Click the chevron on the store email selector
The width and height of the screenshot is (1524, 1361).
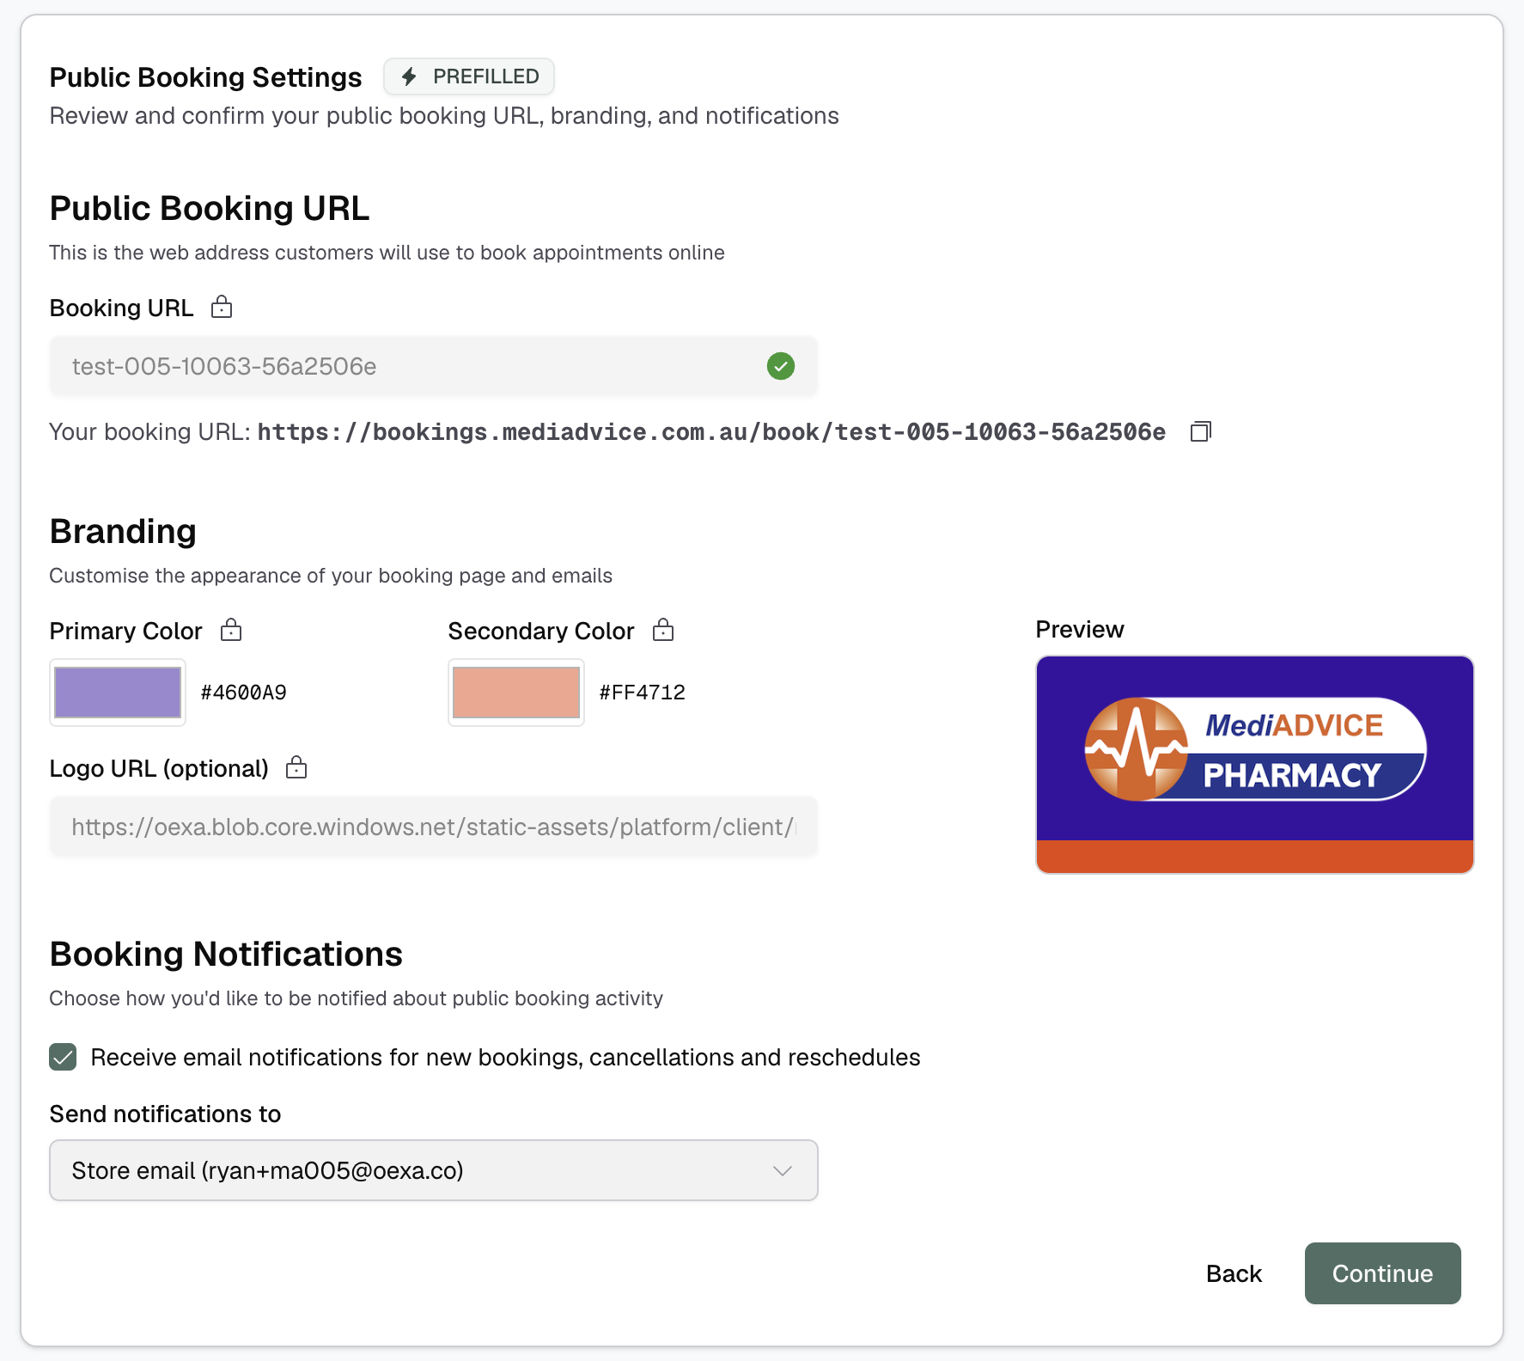tap(781, 1170)
